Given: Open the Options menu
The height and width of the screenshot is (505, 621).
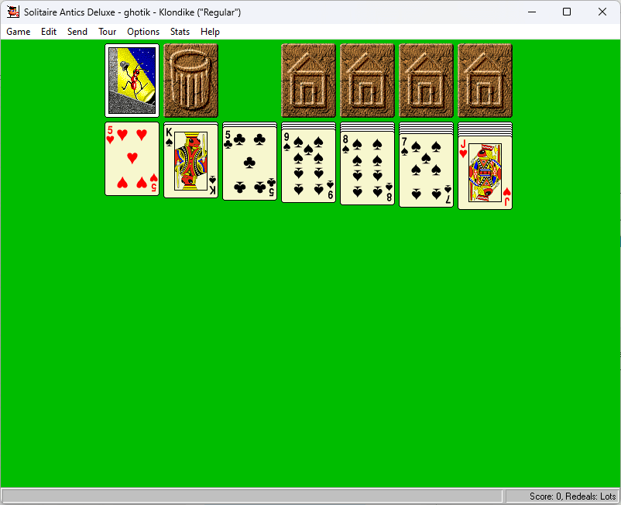Looking at the screenshot, I should point(143,32).
